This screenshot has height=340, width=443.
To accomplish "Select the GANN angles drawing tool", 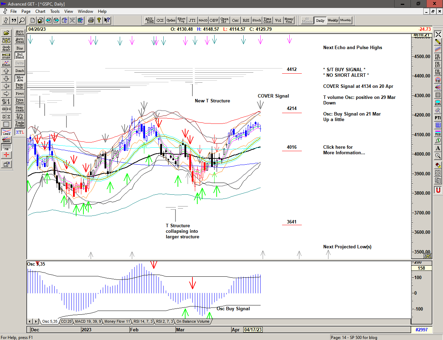I will coord(6,140).
